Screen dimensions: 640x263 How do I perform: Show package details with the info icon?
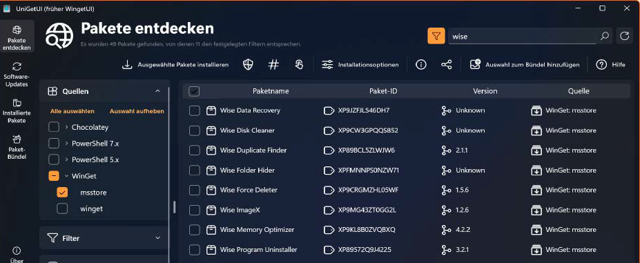click(x=421, y=64)
